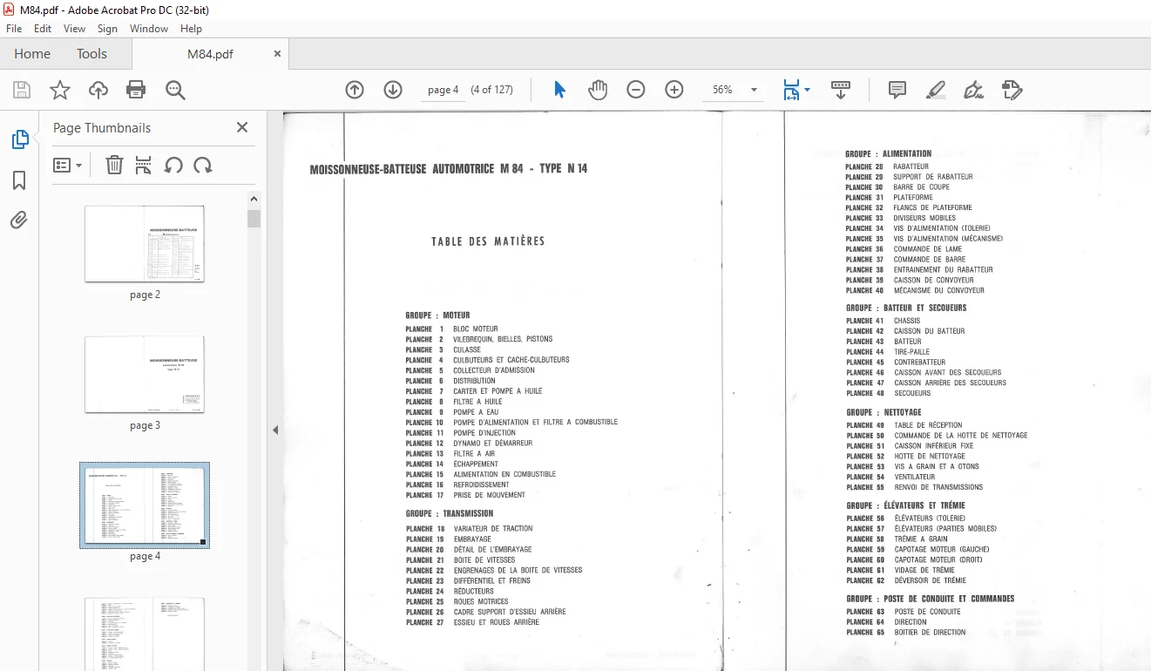
Task: Select the page 2 thumbnail
Action: point(145,244)
